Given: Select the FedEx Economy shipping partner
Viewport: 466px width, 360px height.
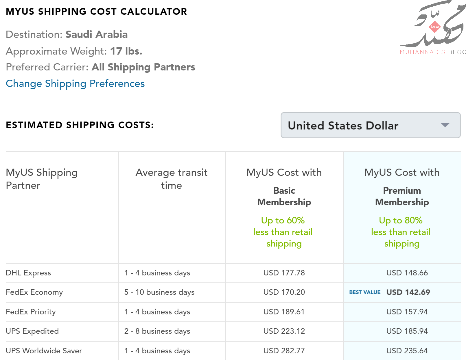Looking at the screenshot, I should 34,292.
